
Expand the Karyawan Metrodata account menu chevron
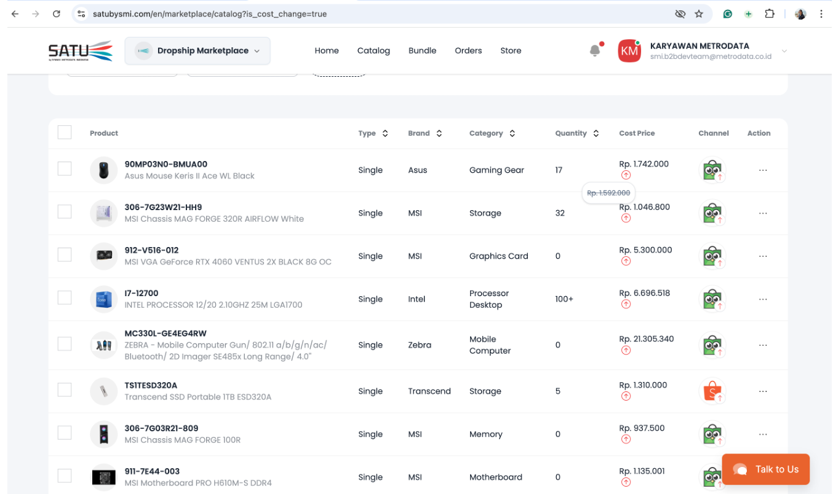[x=784, y=51]
